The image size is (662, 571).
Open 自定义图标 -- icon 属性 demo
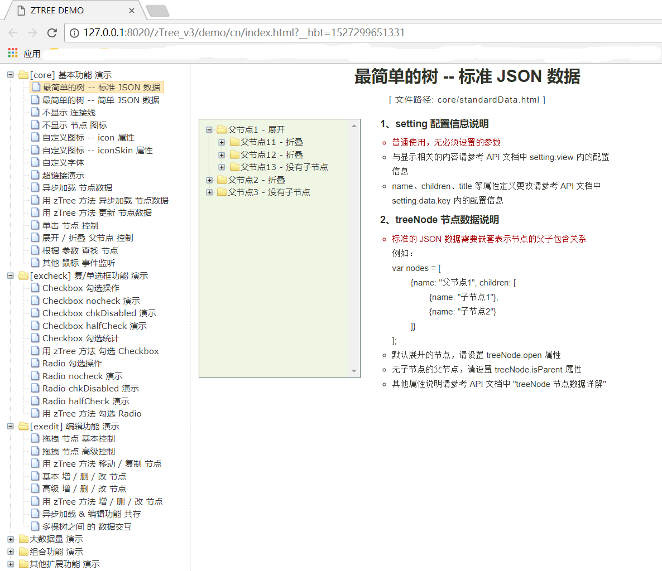88,138
